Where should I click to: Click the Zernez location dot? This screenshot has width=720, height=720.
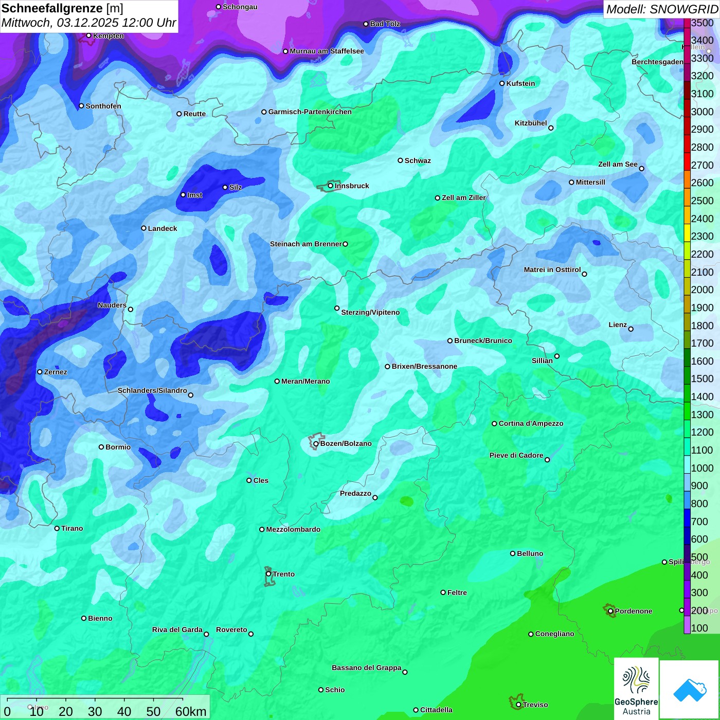[x=40, y=372]
